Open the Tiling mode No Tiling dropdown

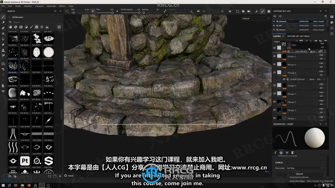tap(305, 168)
